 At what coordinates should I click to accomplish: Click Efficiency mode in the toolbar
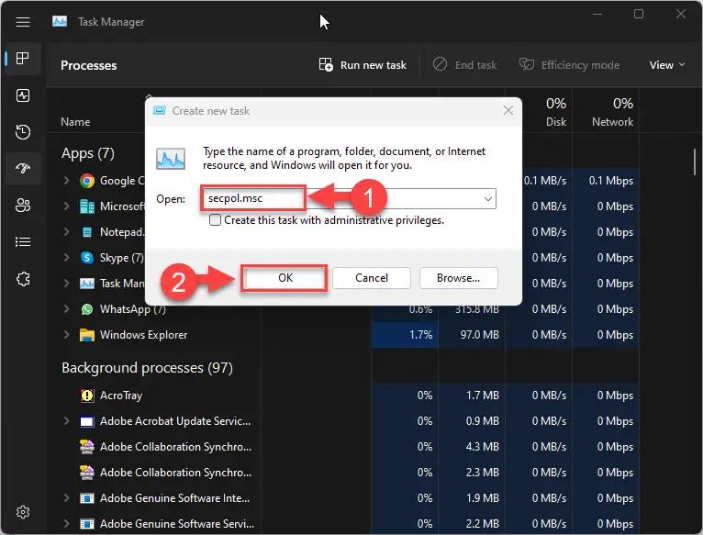pos(569,65)
